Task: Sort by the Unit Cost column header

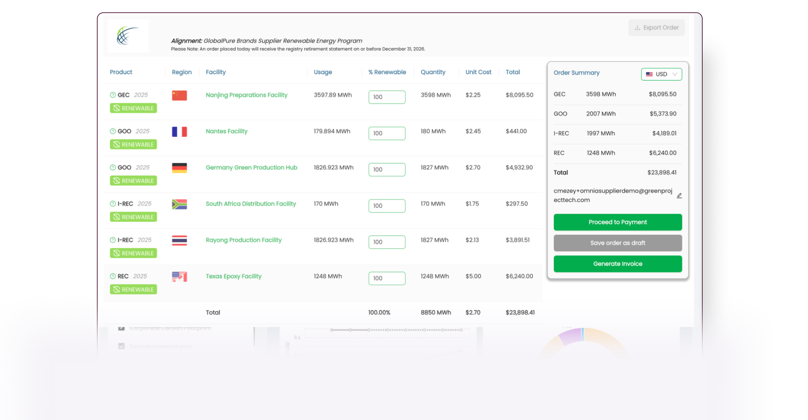Action: point(478,72)
